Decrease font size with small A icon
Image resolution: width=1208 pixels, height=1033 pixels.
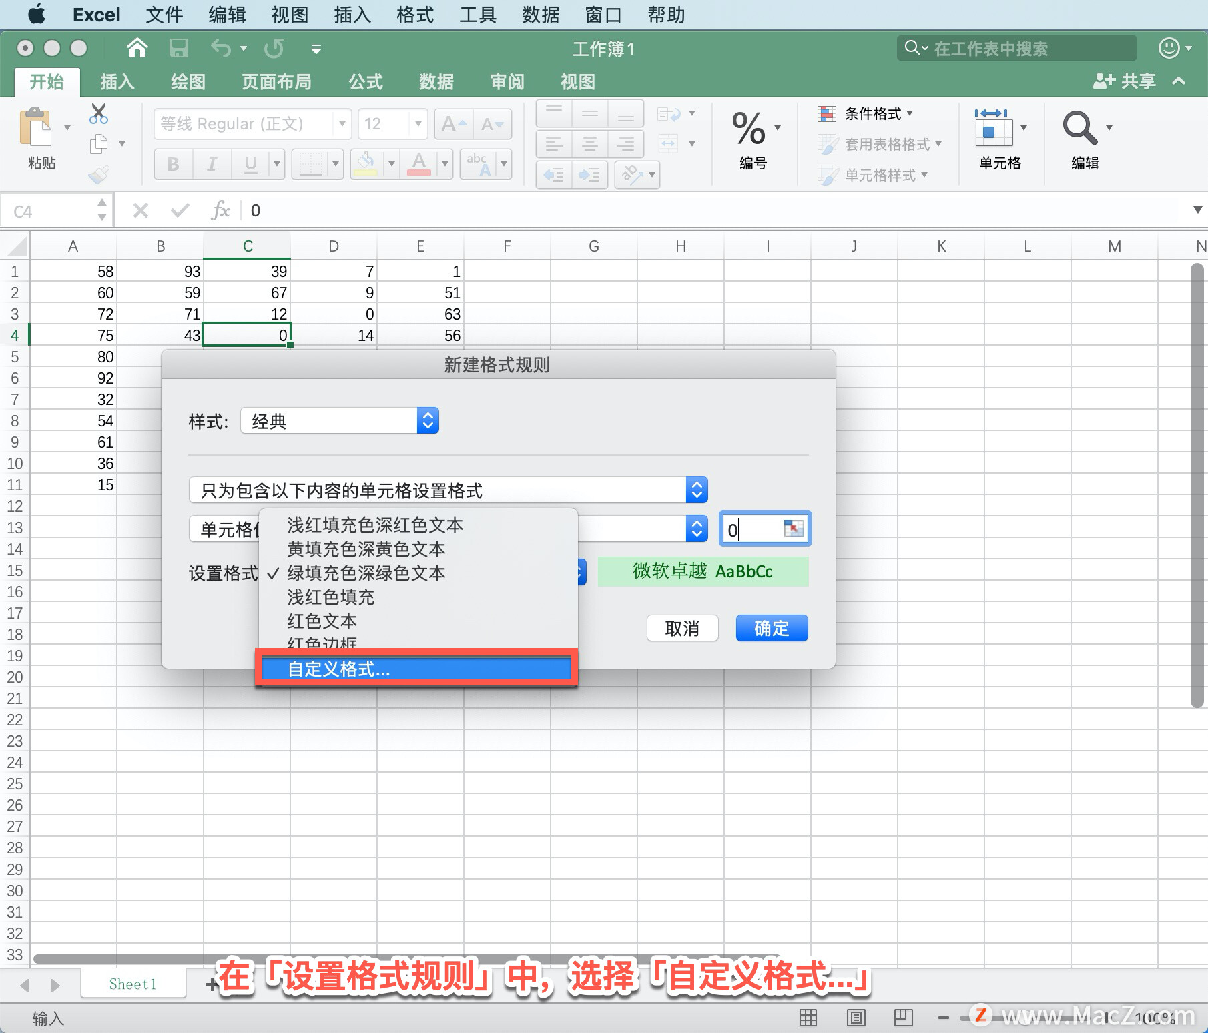point(492,124)
